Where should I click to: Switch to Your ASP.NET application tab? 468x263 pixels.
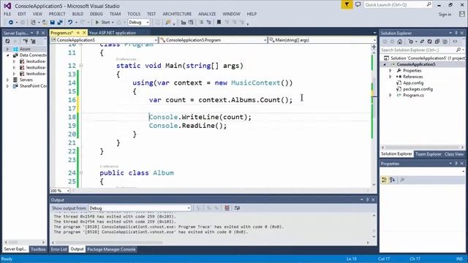tap(112, 33)
